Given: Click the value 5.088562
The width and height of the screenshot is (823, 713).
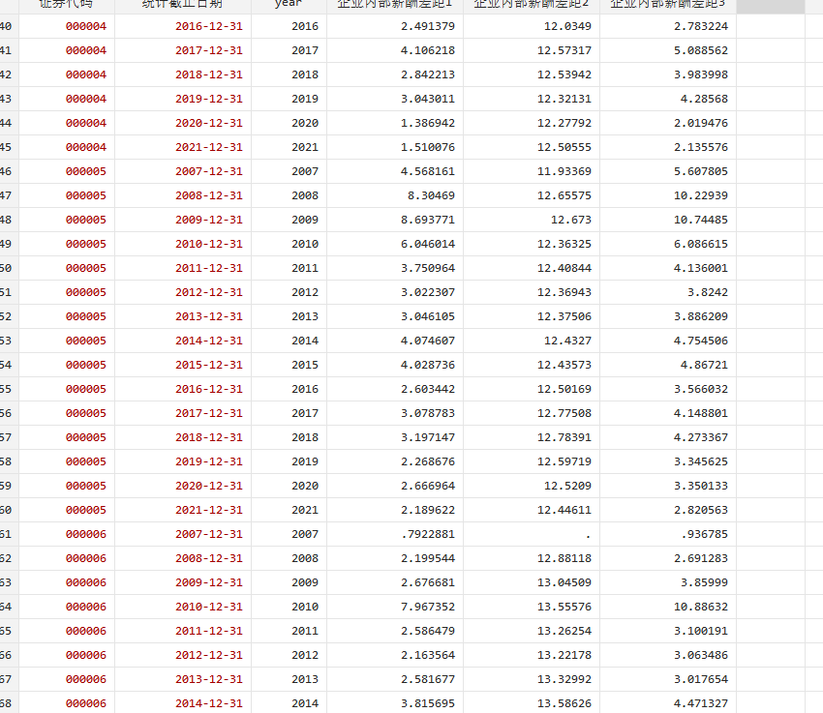Looking at the screenshot, I should [x=668, y=50].
